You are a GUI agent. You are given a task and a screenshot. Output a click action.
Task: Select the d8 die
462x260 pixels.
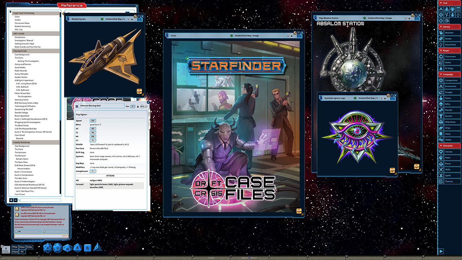pyautogui.click(x=77, y=248)
